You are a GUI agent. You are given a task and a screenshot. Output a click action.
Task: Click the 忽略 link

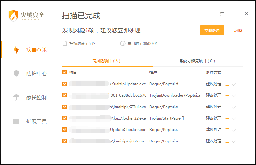[x=238, y=31]
